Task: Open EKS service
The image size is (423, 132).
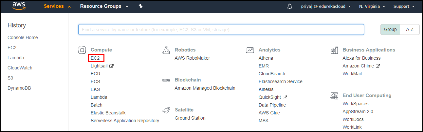Action: (95, 89)
